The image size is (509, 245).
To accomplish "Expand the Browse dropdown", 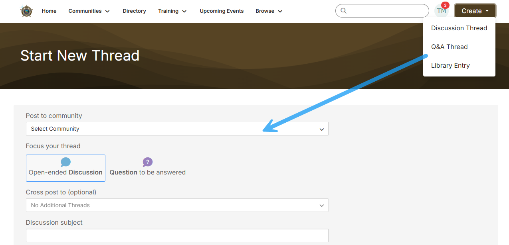I will [x=268, y=11].
